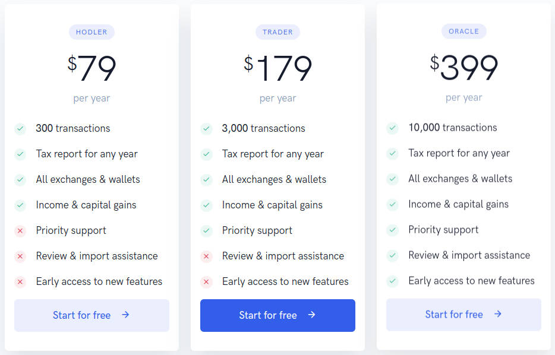Click the red cross beside Review & import assistance
The width and height of the screenshot is (555, 355).
(20, 256)
